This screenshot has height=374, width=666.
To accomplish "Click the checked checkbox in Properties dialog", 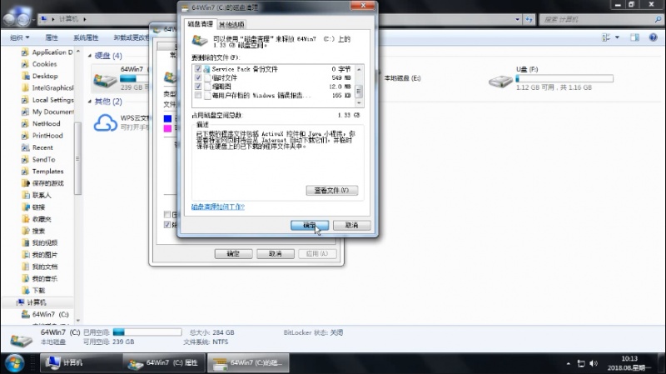I will tap(167, 224).
